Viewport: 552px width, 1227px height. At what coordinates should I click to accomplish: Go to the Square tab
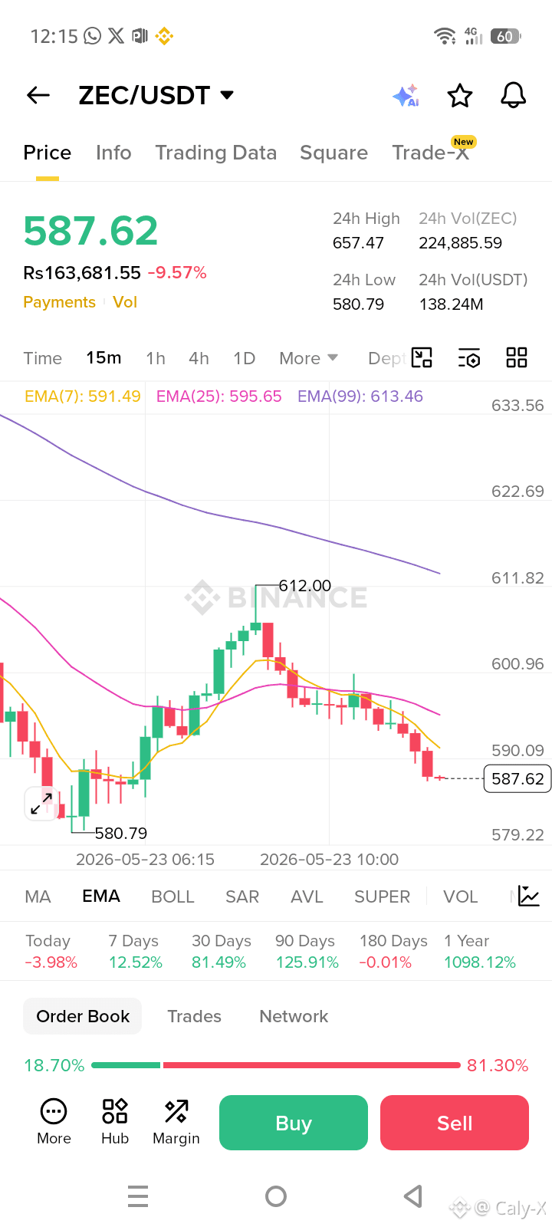coord(333,153)
